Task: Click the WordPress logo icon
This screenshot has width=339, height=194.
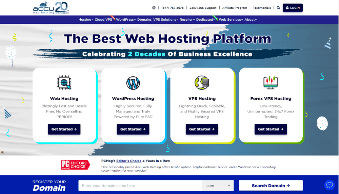Action: 133,83
